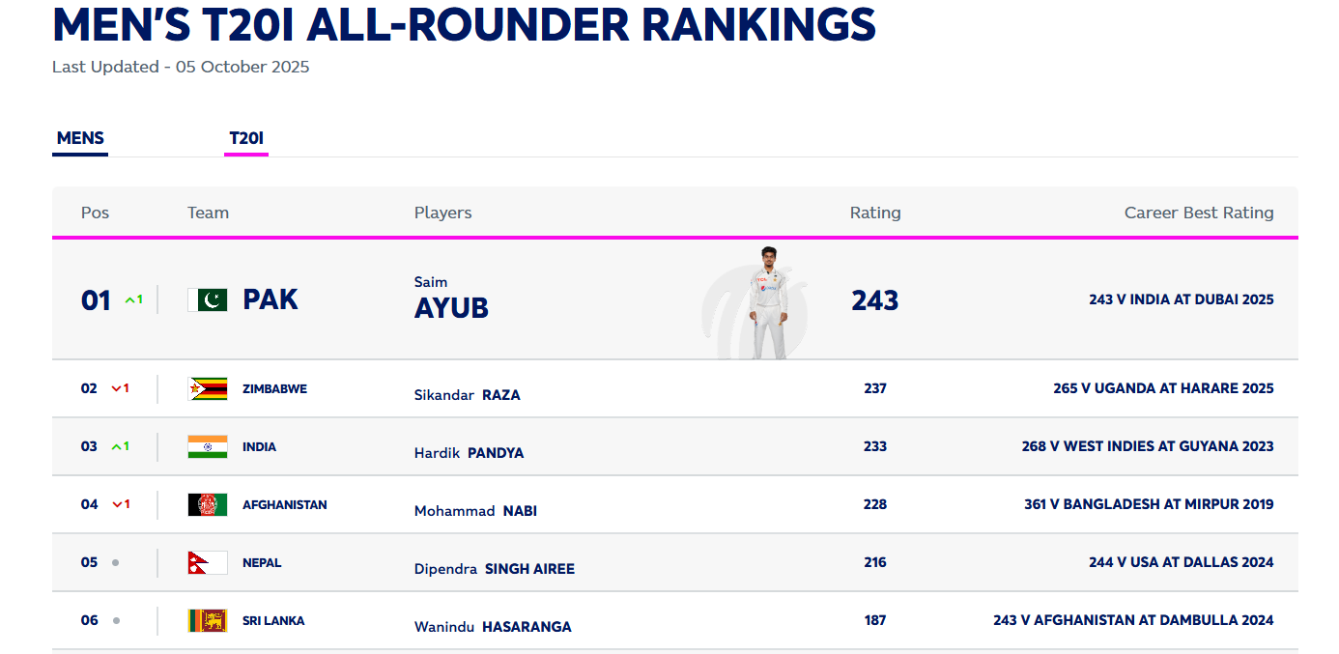Image resolution: width=1339 pixels, height=654 pixels.
Task: Click the Sri Lanka flag icon
Action: pos(208,620)
